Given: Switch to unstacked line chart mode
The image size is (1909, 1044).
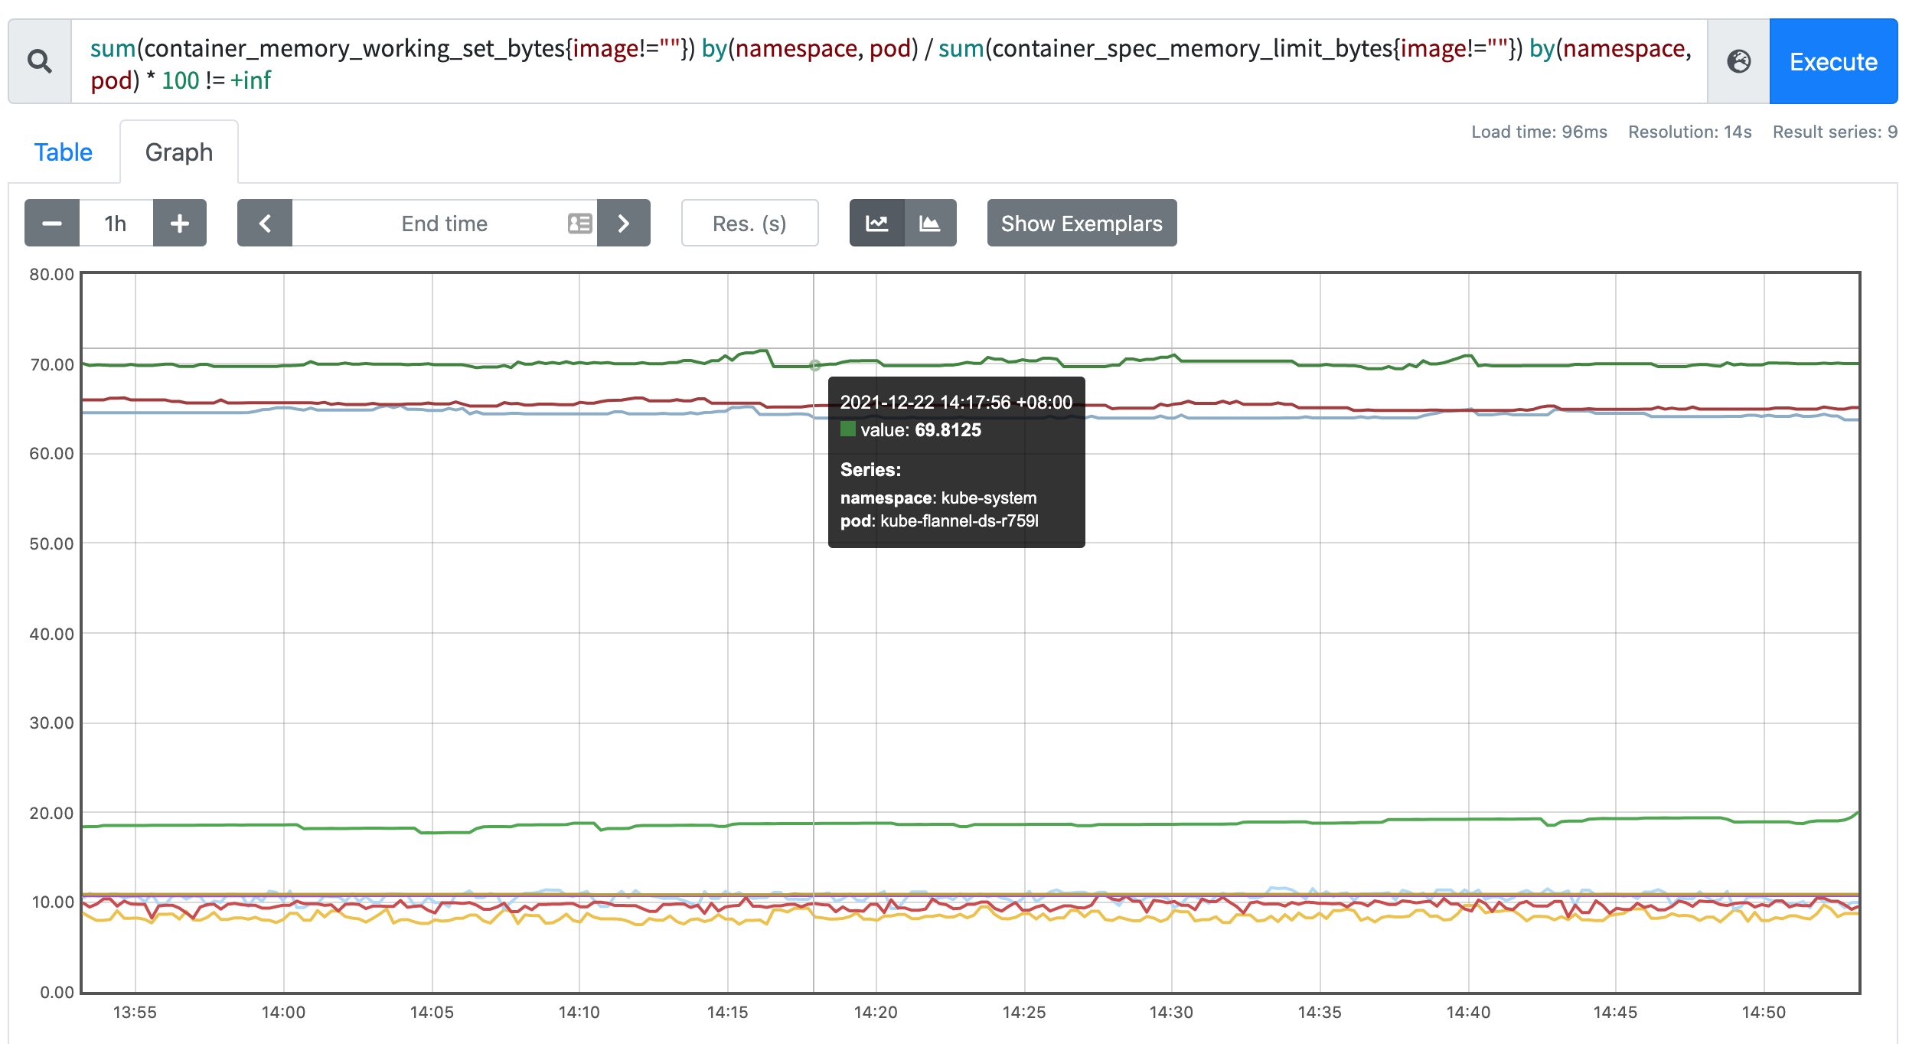Looking at the screenshot, I should pos(877,223).
